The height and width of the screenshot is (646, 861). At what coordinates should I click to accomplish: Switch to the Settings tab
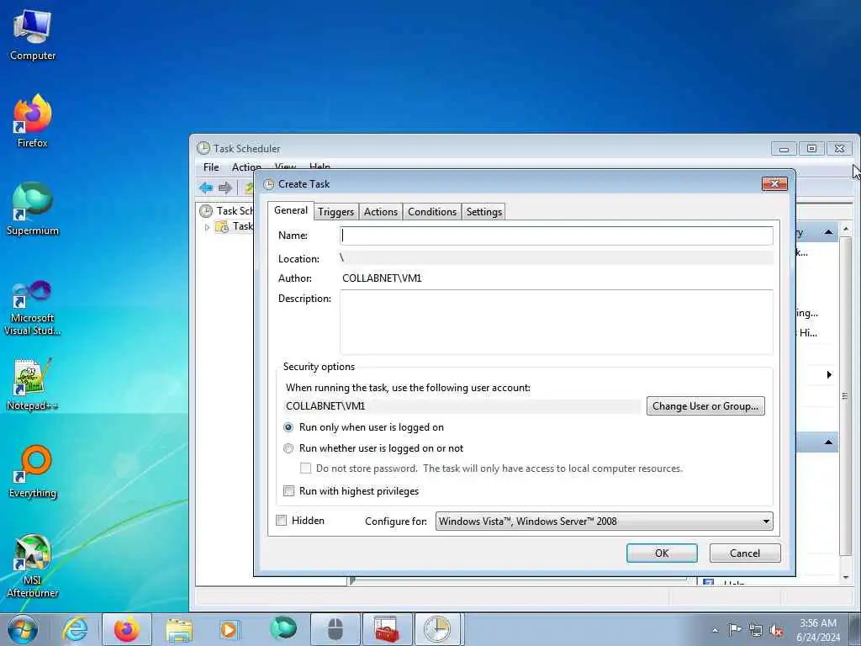483,211
